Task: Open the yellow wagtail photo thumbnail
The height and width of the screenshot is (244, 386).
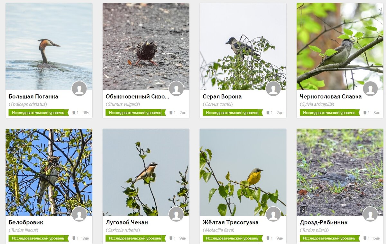Action: [x=243, y=172]
